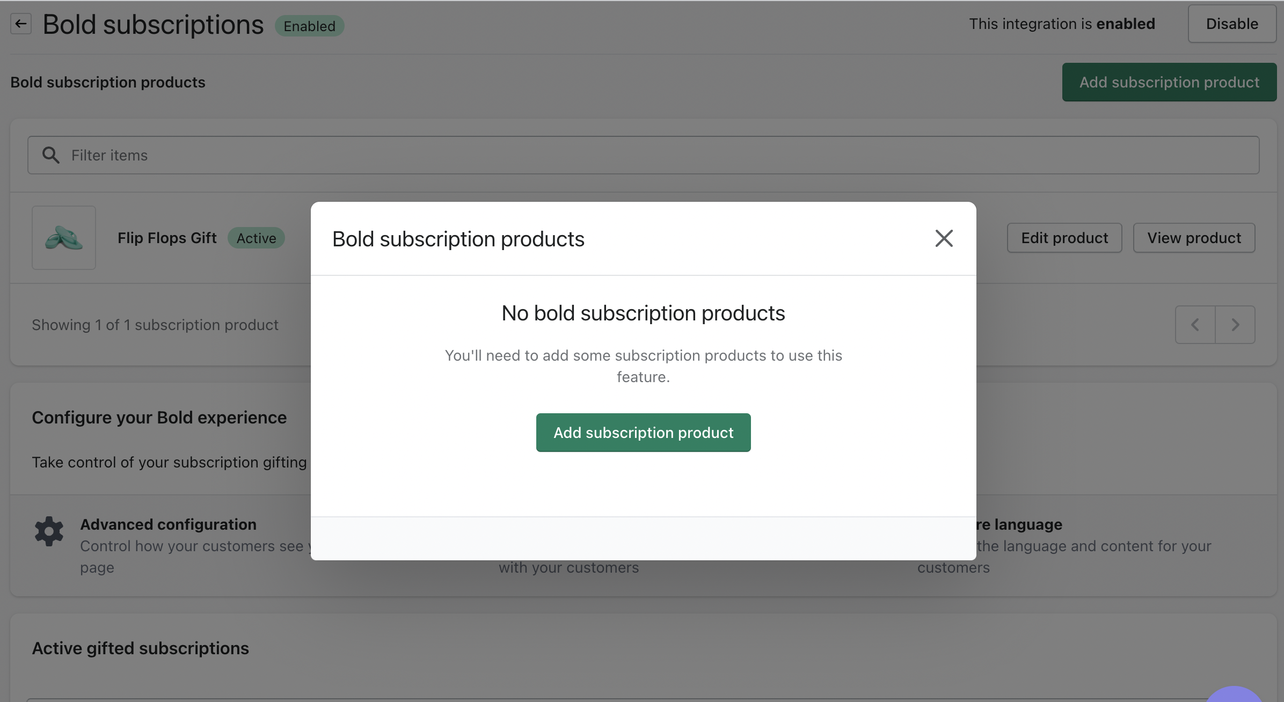Screen dimensions: 1284x702
Task: Go to next page of products
Action: 1235,325
